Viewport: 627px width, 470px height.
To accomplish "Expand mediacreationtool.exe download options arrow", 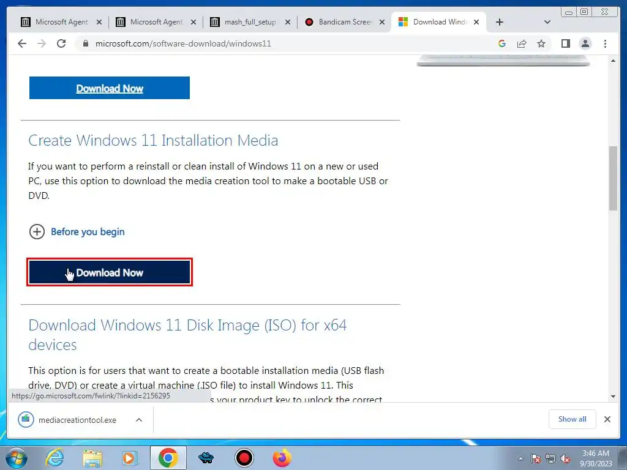I will (139, 420).
